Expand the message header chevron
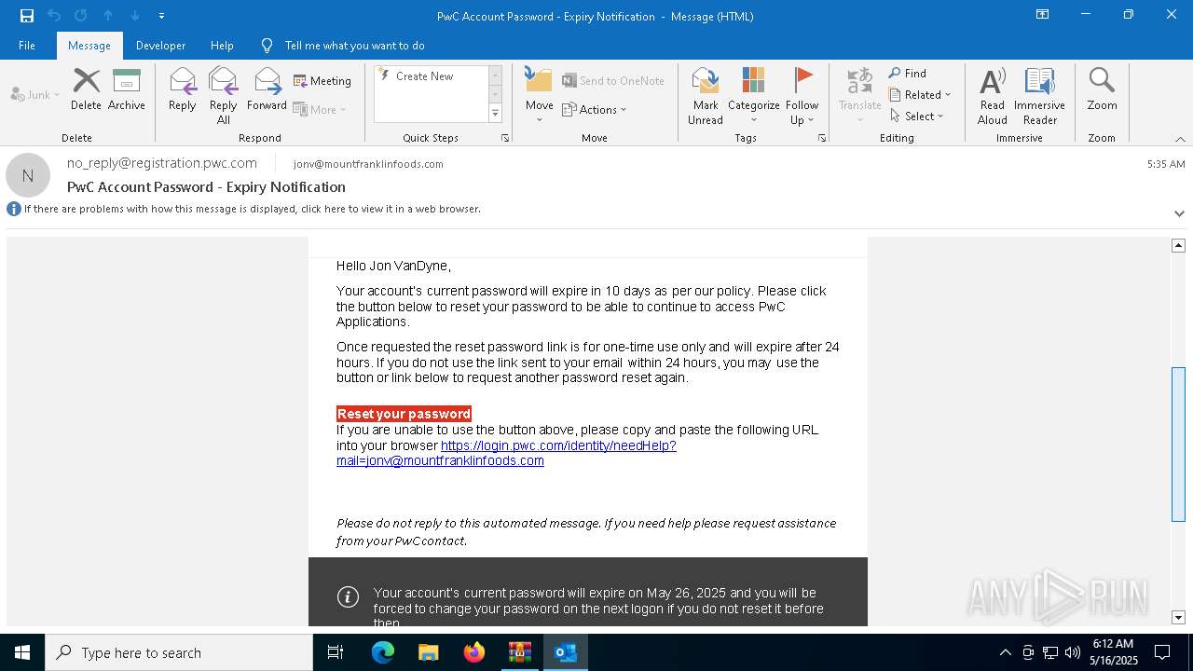 (x=1179, y=213)
